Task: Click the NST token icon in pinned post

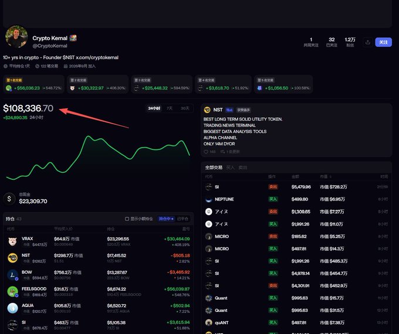Action: point(207,110)
